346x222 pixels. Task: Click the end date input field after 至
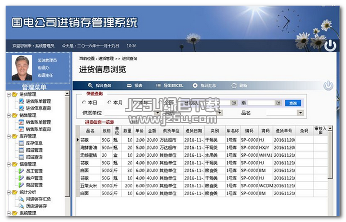(262, 103)
